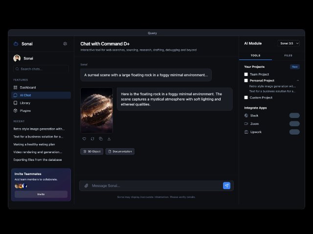Open Text for a business item under Personal Project
This screenshot has width=313, height=234.
tap(272, 91)
